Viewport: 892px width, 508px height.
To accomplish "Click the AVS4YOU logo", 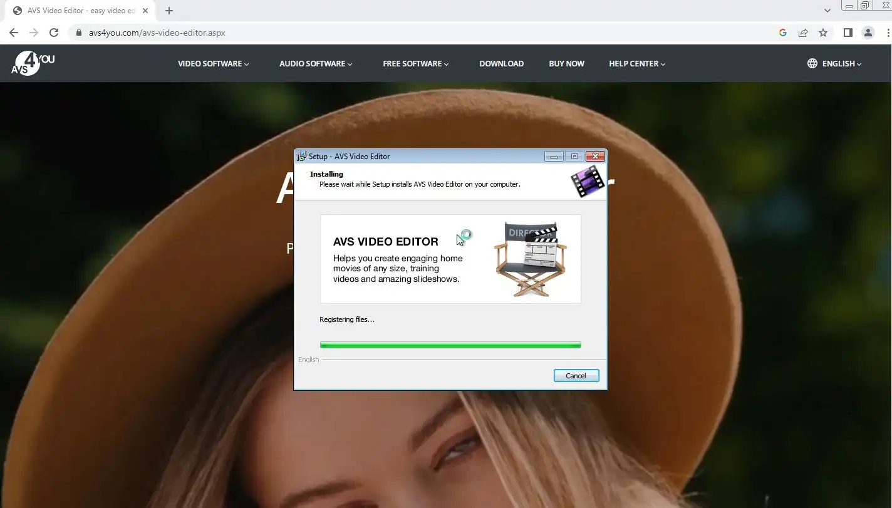I will (33, 63).
